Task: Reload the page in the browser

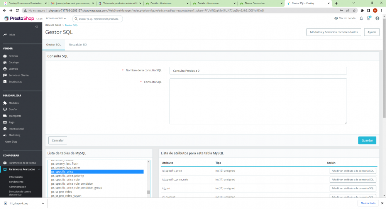Action: click(x=17, y=10)
